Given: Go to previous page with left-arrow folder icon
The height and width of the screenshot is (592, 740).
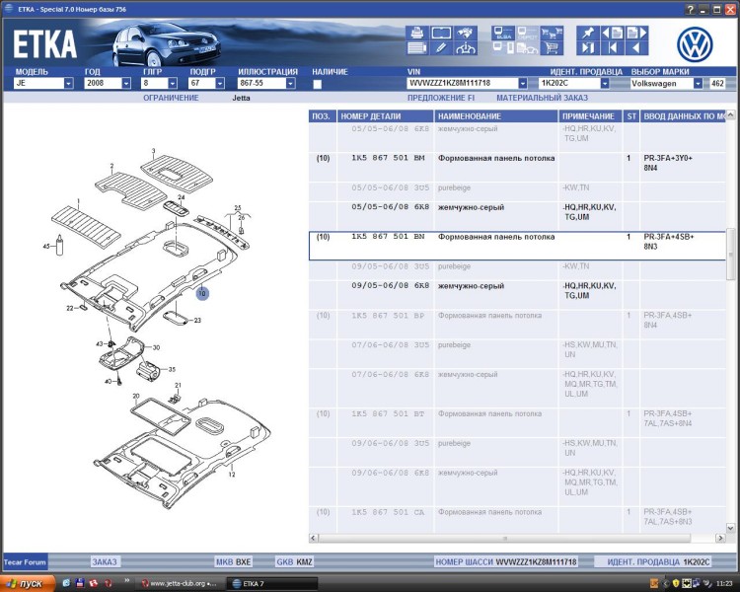Looking at the screenshot, I should click(612, 33).
